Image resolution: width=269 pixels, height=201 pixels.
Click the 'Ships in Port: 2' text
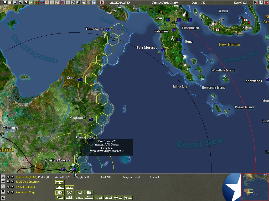(131, 177)
